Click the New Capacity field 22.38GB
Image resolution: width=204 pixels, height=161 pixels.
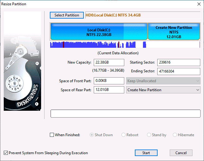(x=109, y=62)
